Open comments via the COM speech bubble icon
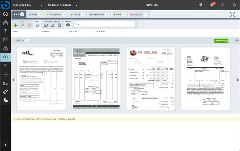 pos(37,25)
